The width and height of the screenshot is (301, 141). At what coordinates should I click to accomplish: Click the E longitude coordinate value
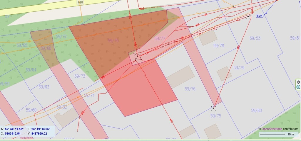[x=41, y=129]
